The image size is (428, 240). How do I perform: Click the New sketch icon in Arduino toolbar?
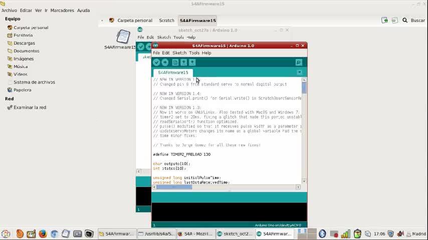[x=175, y=62]
